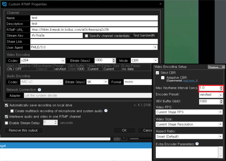The width and height of the screenshot is (226, 161).
Task: Check the Enable Stream Delay option
Action: click(6, 123)
